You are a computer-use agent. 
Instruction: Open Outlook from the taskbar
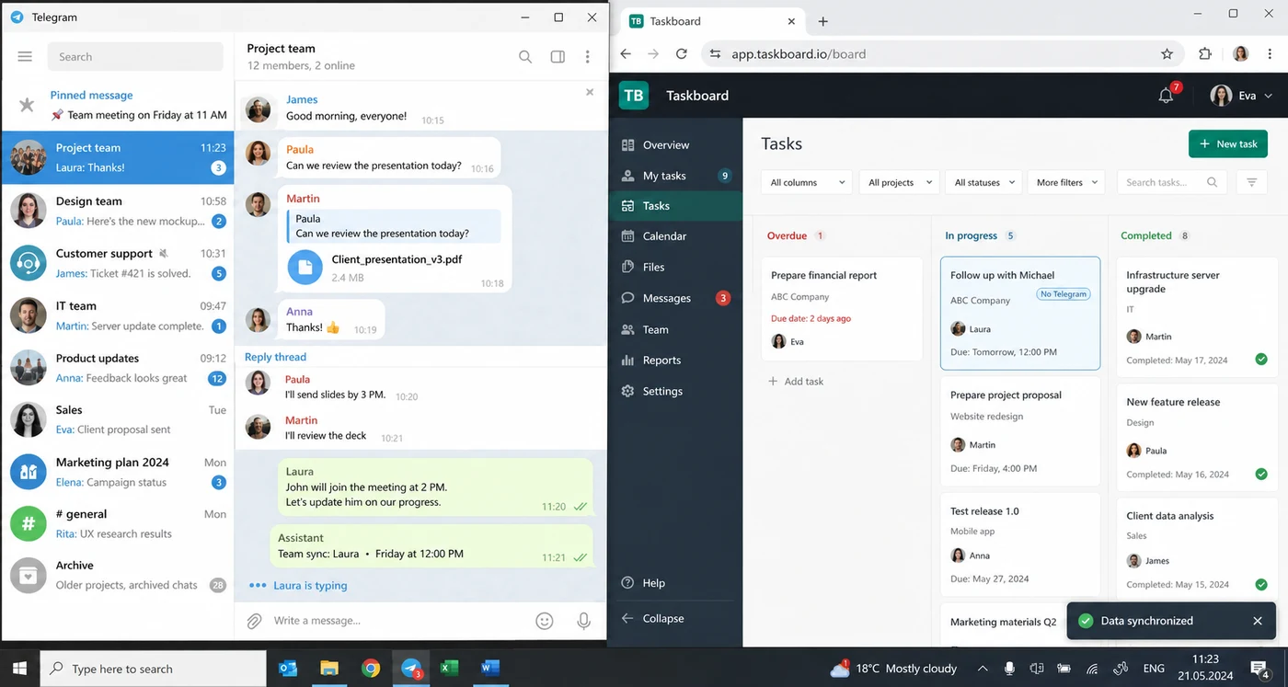coord(288,669)
